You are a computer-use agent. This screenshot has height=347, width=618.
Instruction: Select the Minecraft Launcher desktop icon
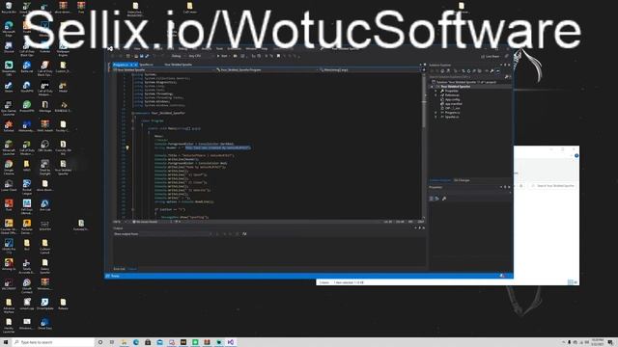pos(9,147)
